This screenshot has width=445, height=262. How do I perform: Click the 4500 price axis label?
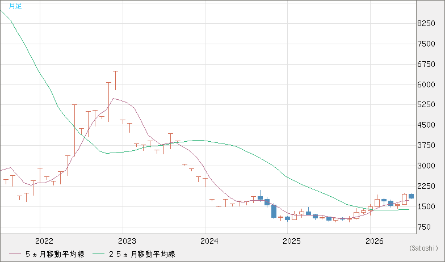tap(426, 125)
